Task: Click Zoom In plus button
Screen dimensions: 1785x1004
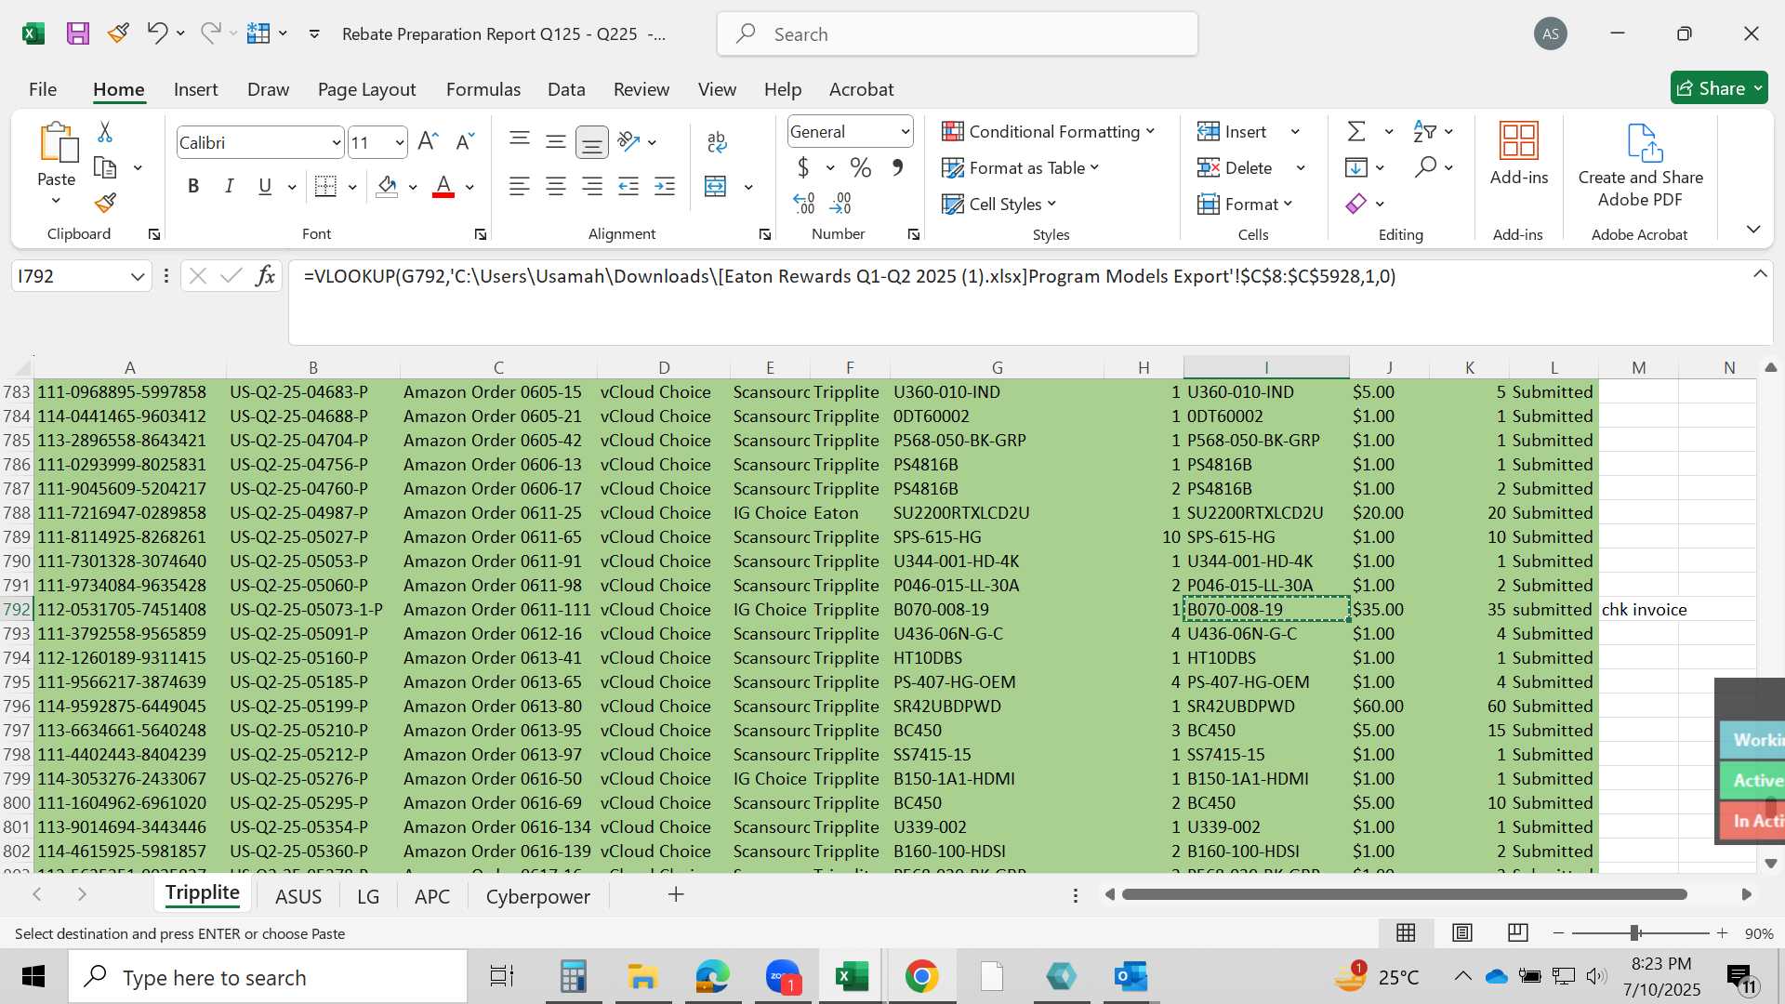Action: [1722, 932]
